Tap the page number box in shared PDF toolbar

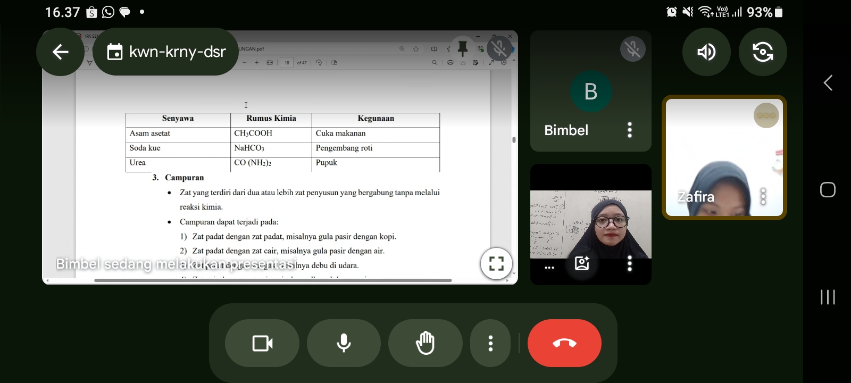(287, 63)
